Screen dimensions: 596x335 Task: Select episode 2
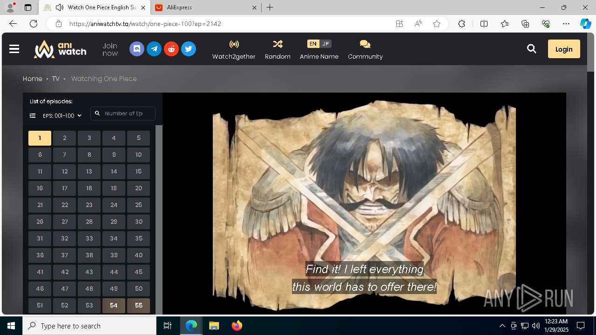(64, 138)
